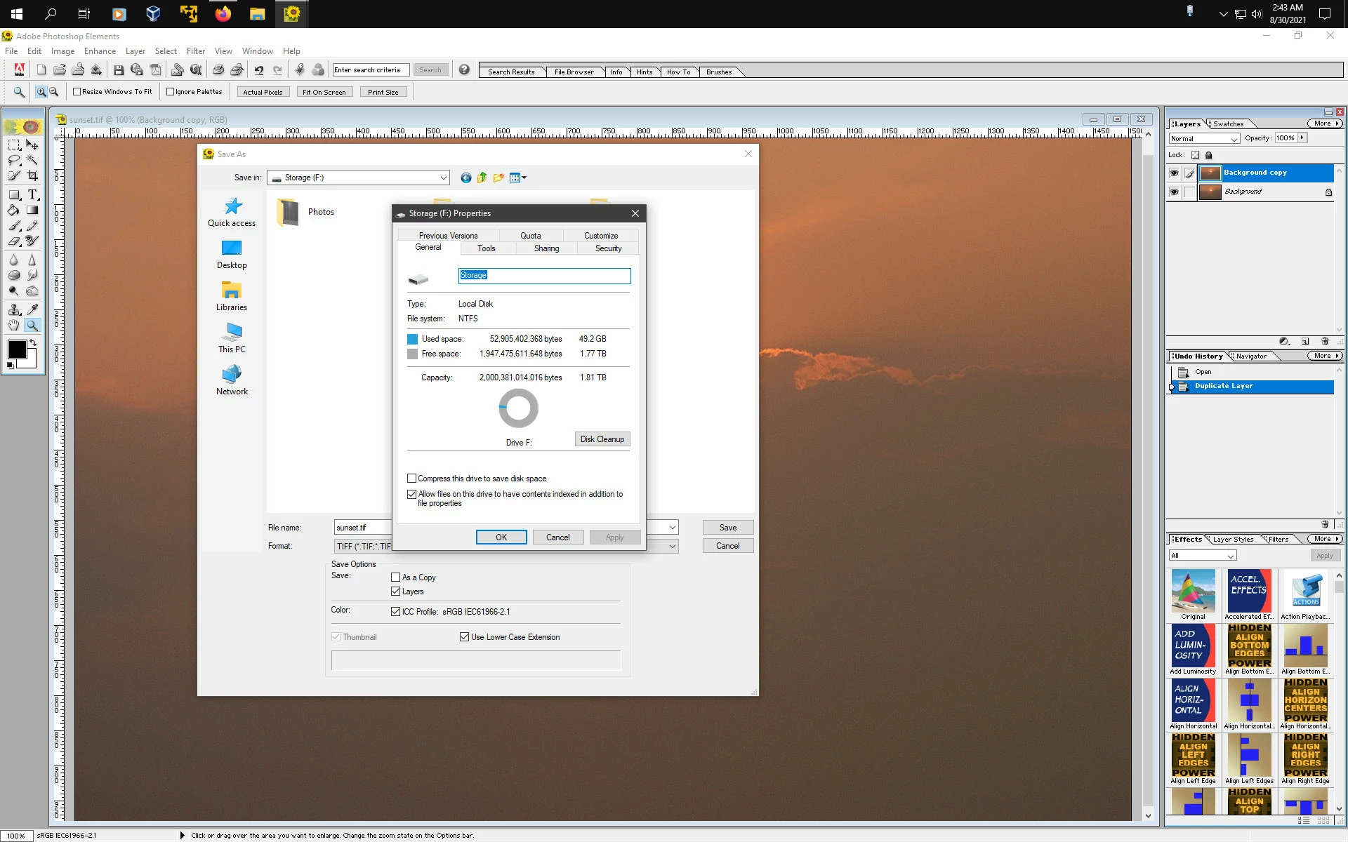Select the Hand tool
This screenshot has width=1348, height=842.
click(x=13, y=325)
